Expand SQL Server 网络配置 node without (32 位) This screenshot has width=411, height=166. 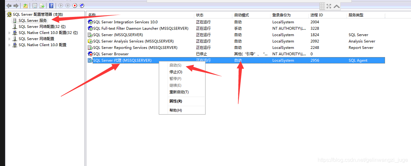[9, 39]
